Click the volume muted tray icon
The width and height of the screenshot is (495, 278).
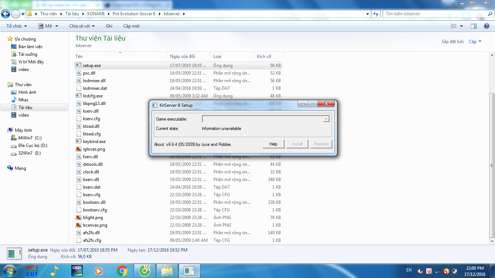pos(421,271)
